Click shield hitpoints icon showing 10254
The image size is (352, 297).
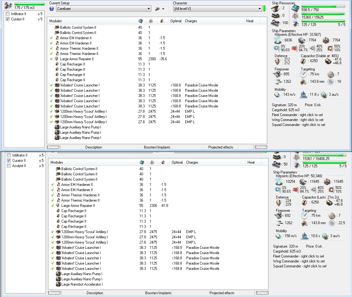point(279,182)
